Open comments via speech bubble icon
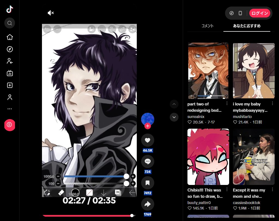 click(x=147, y=162)
